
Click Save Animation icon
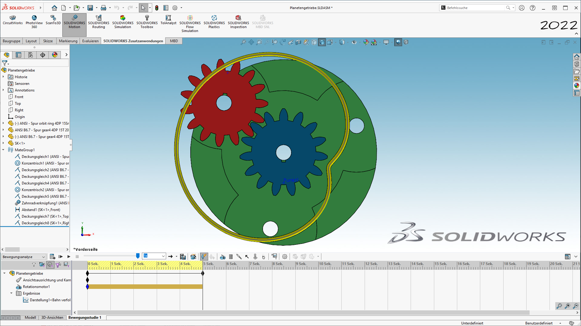[183, 257]
